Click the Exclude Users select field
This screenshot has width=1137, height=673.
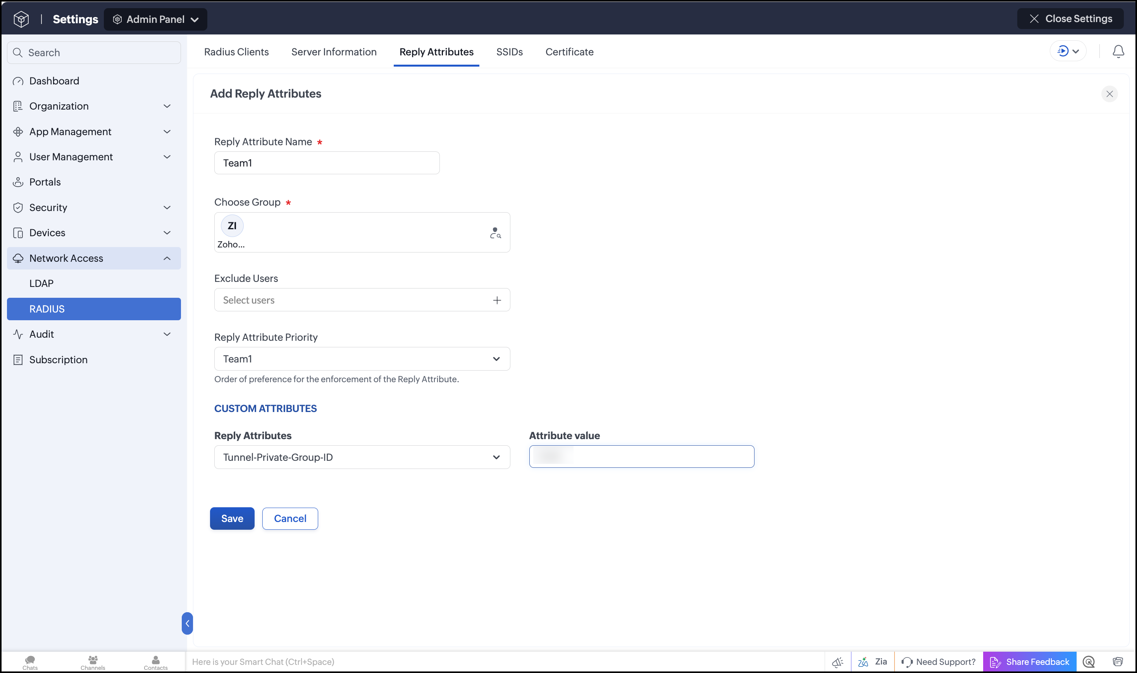[x=362, y=300]
